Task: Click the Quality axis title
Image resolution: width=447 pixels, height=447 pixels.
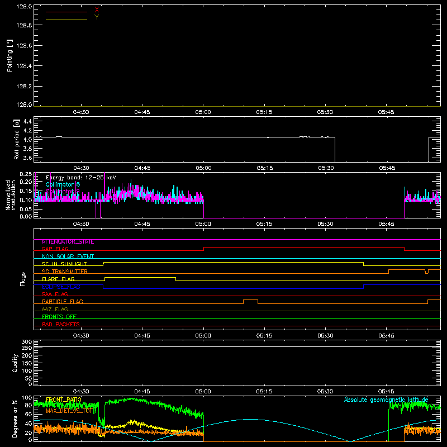Action: [15, 363]
